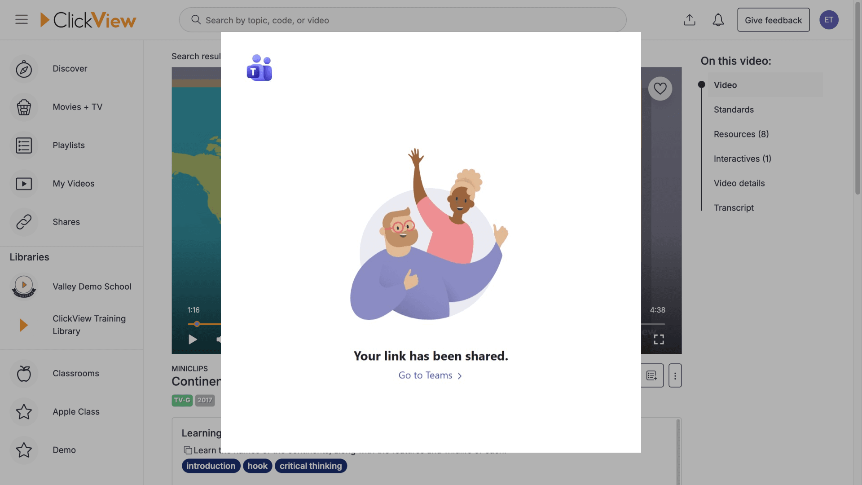
Task: Click the Shares link icon
Action: coord(24,222)
